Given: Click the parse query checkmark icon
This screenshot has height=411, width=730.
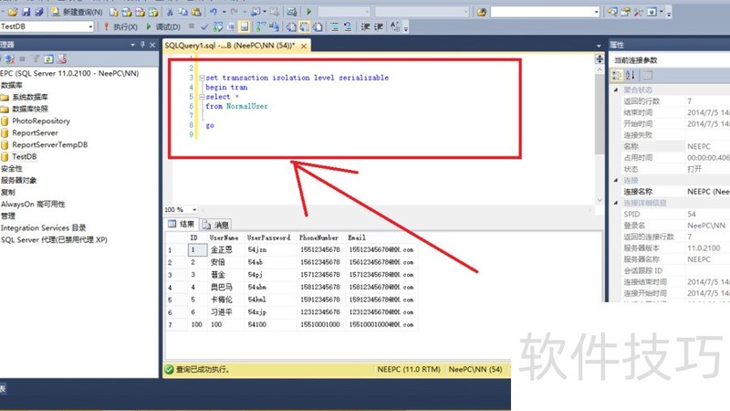Looking at the screenshot, I should click(203, 27).
